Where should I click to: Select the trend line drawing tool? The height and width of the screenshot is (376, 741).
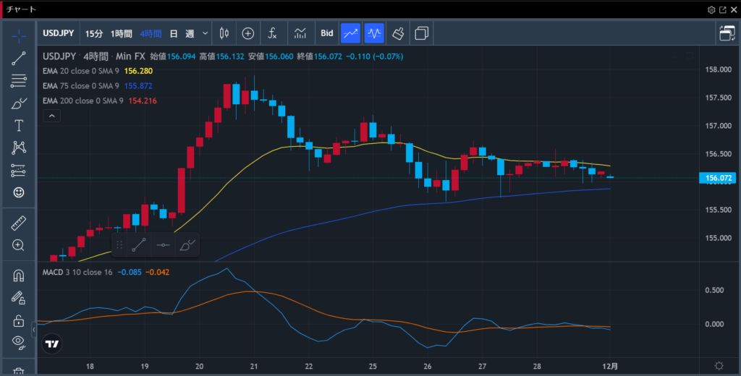click(x=19, y=59)
